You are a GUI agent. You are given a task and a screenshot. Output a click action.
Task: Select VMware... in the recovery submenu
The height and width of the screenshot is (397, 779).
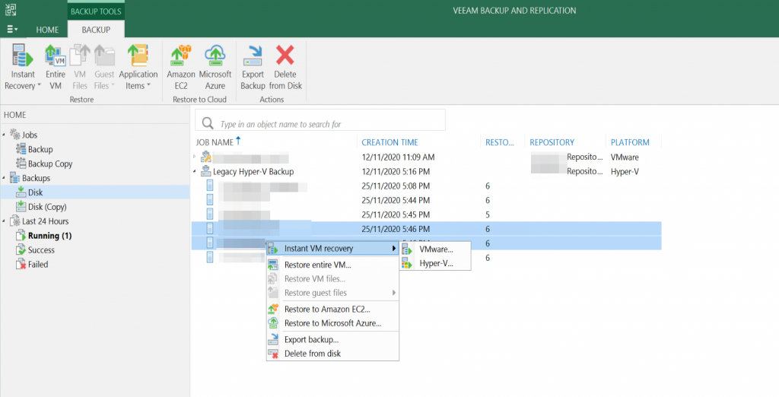(435, 249)
